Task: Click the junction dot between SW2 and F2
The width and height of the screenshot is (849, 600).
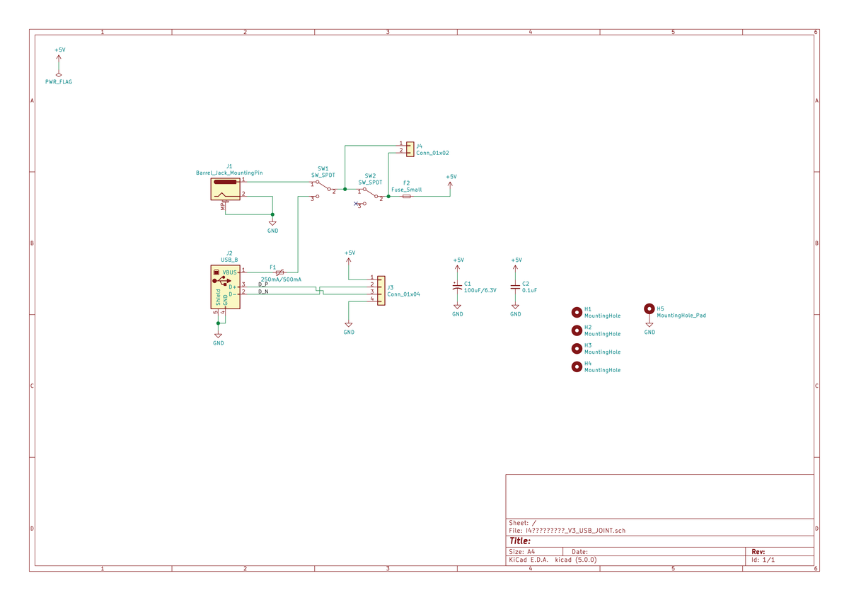Action: pyautogui.click(x=388, y=197)
